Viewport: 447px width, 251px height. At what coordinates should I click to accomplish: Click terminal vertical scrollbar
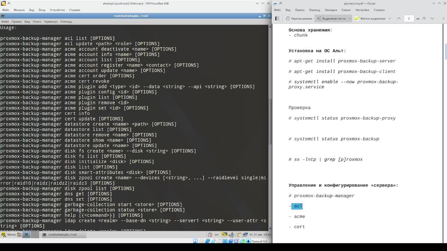tap(270, 122)
